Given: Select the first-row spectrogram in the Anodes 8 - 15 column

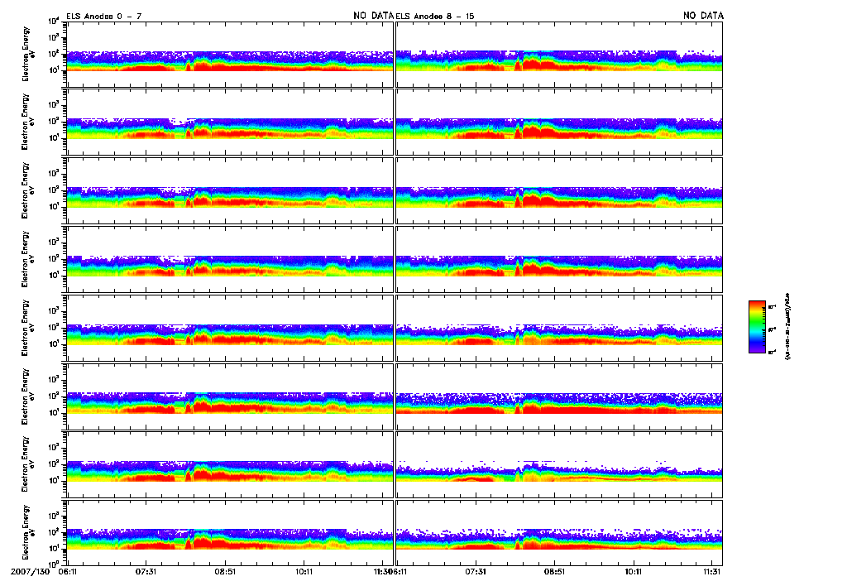Looking at the screenshot, I should 559,54.
